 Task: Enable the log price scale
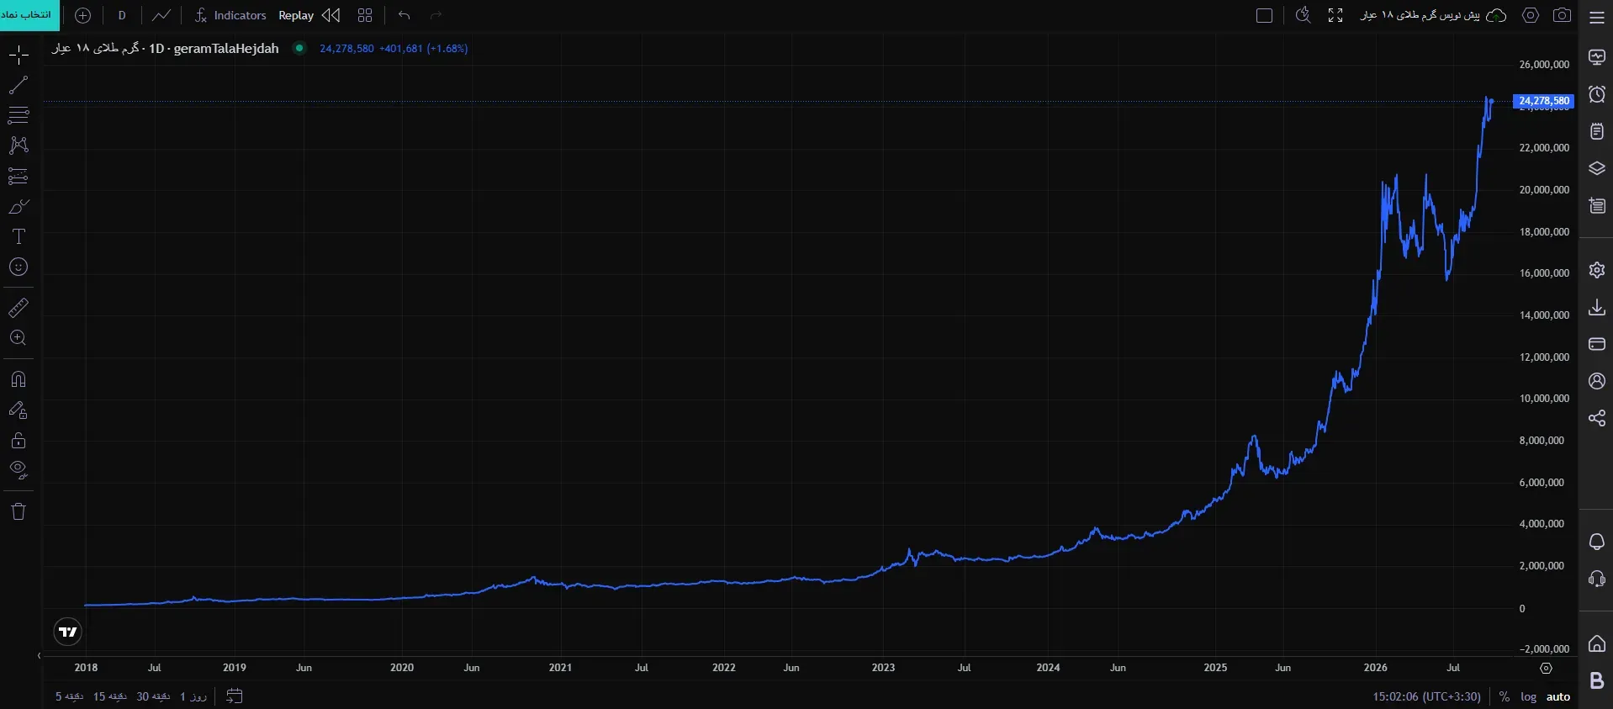(1528, 696)
